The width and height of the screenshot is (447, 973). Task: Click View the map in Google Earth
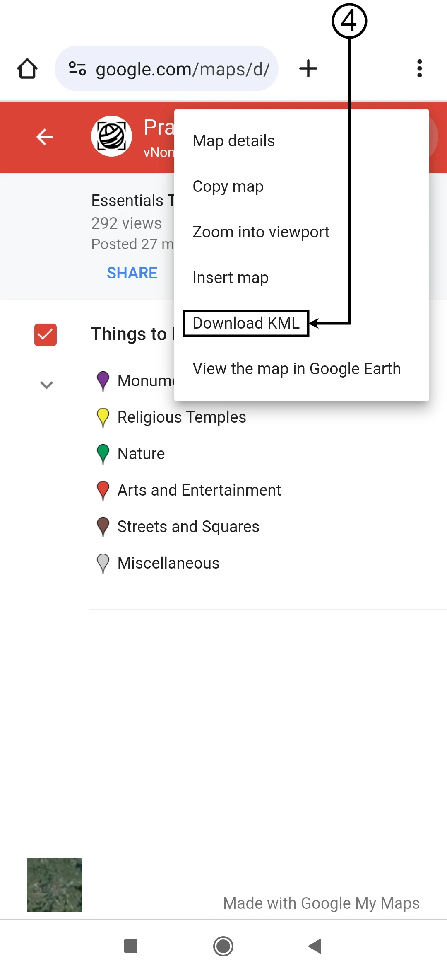[297, 369]
